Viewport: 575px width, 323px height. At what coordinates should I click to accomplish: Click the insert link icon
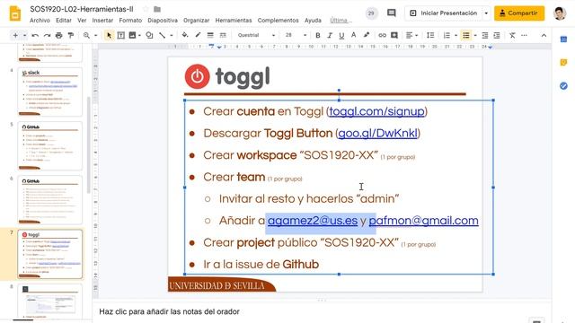(382, 36)
